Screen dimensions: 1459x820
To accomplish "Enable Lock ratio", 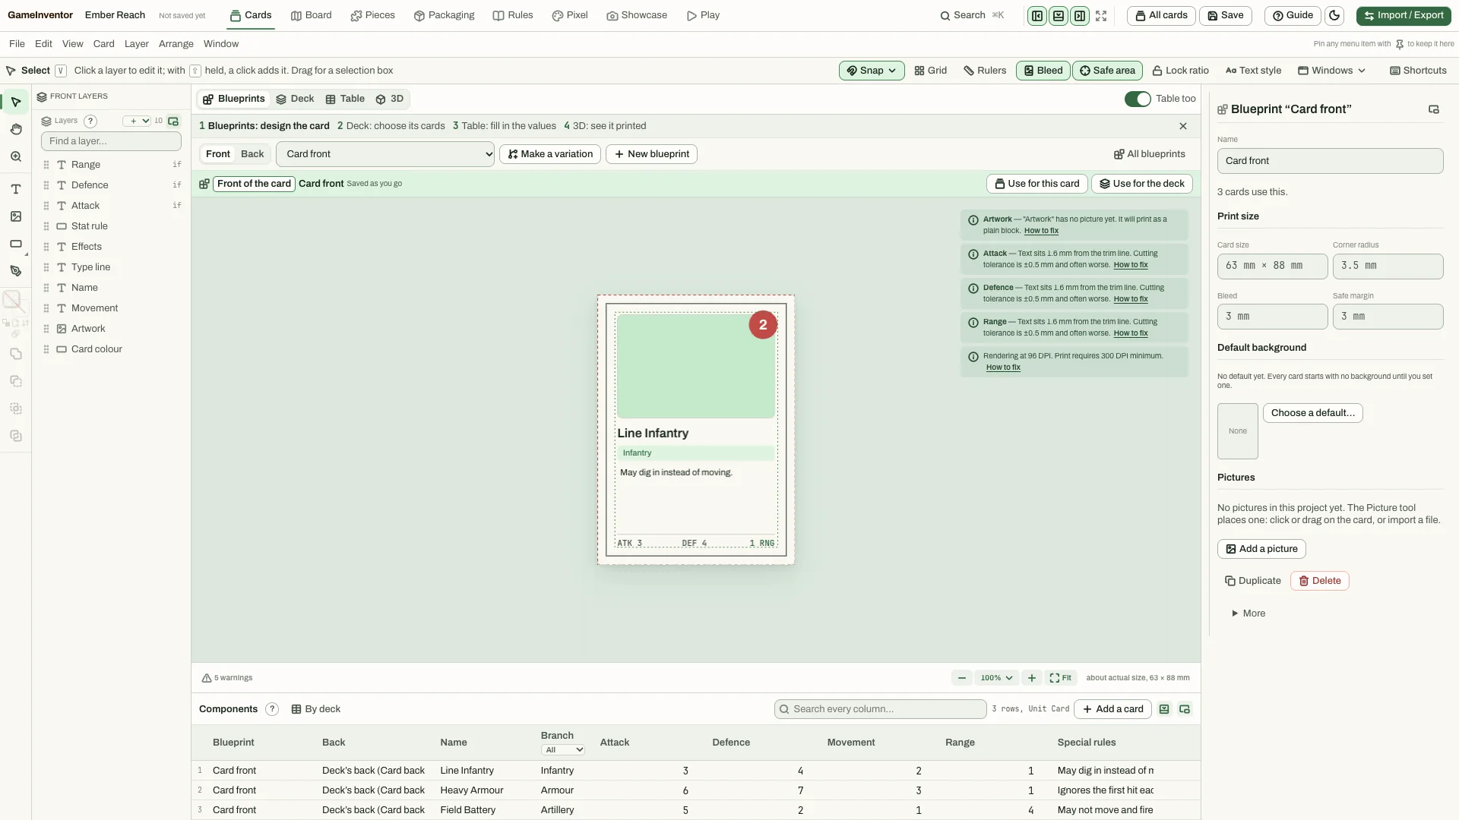I will click(1180, 71).
